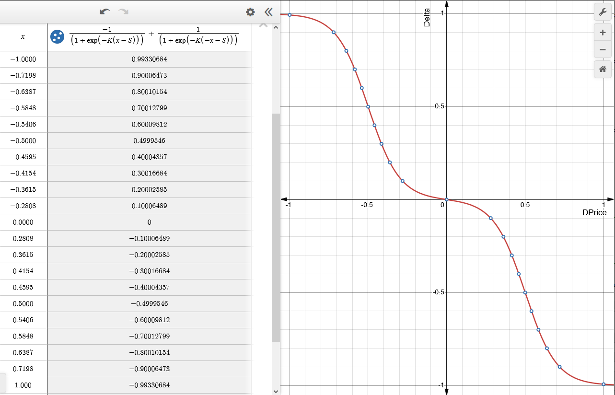Click scroll down arrow of expression list

276,391
